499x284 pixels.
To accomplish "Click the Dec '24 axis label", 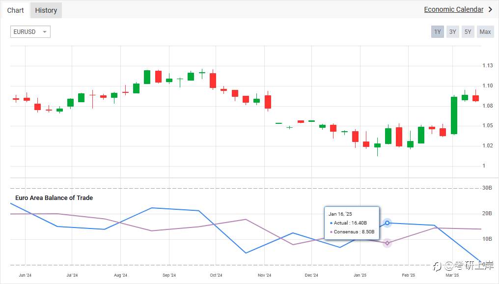I will point(311,275).
